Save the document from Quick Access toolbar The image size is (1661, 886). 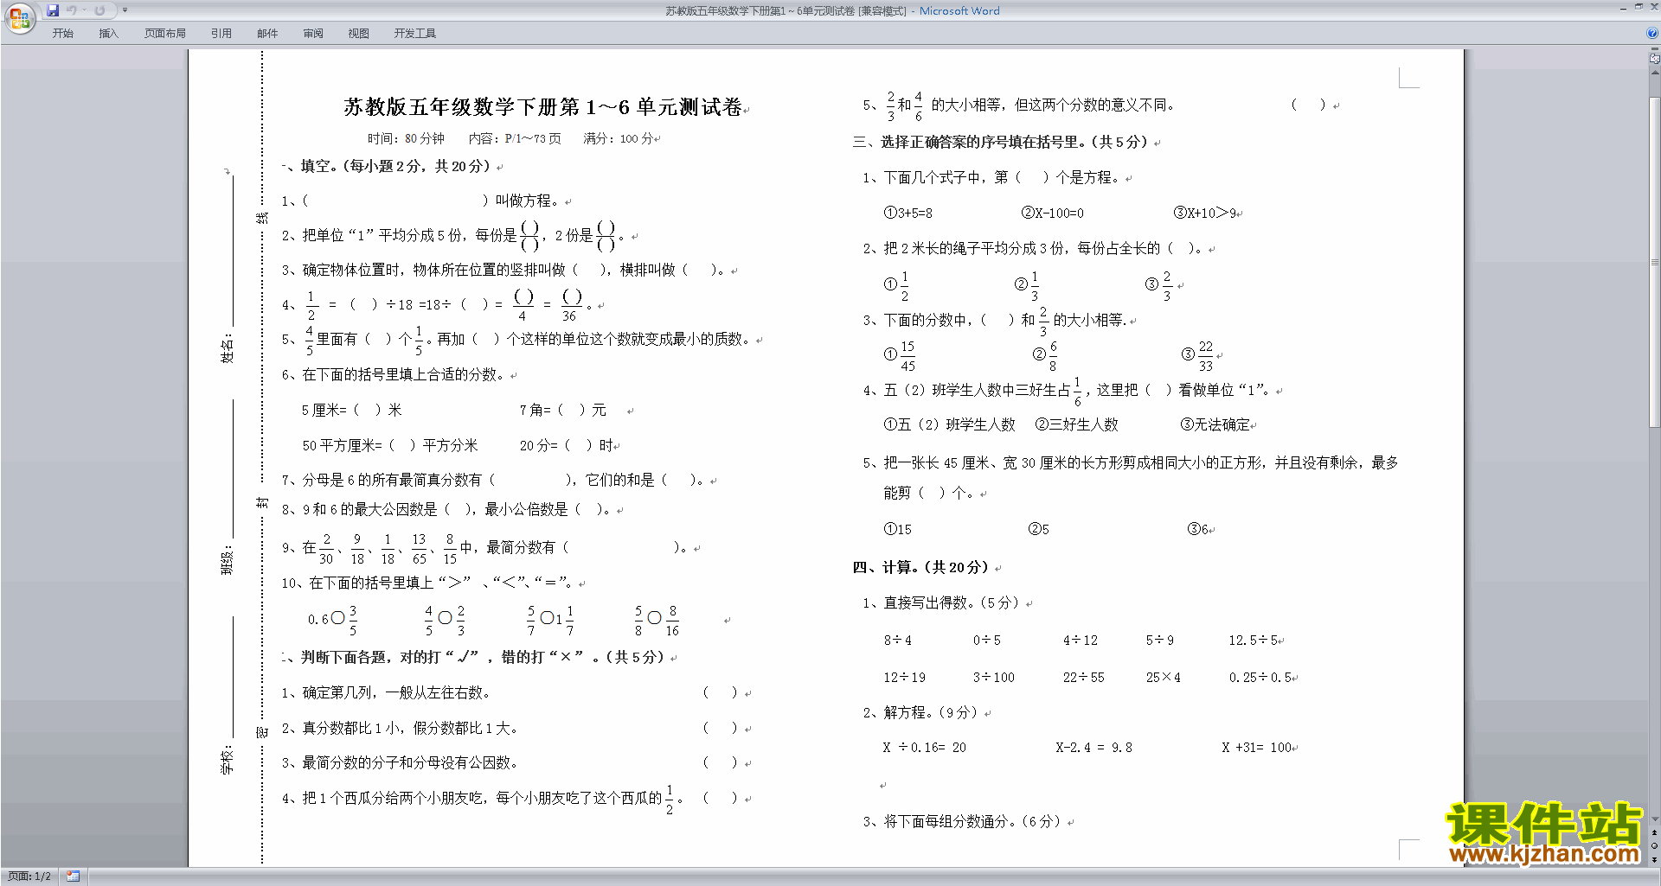pos(53,10)
